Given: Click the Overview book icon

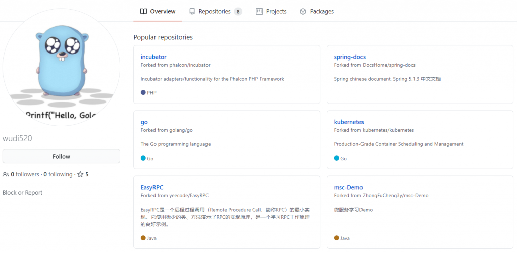Looking at the screenshot, I should point(143,11).
